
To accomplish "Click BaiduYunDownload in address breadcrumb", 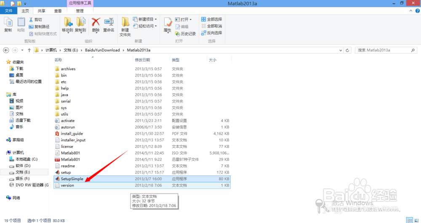I will click(x=102, y=50).
